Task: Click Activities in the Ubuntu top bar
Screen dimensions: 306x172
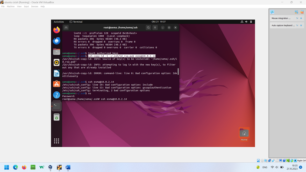Action: coord(59,22)
